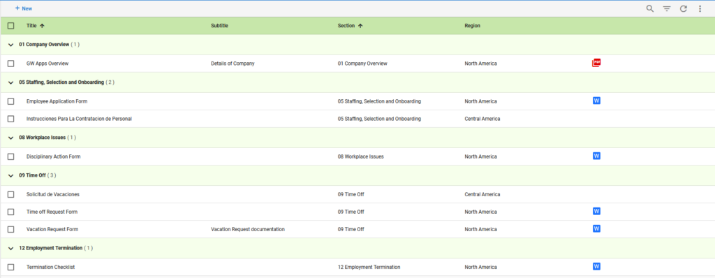This screenshot has width=715, height=278.
Task: Open the Termination Checklist title
Action: pyautogui.click(x=50, y=267)
